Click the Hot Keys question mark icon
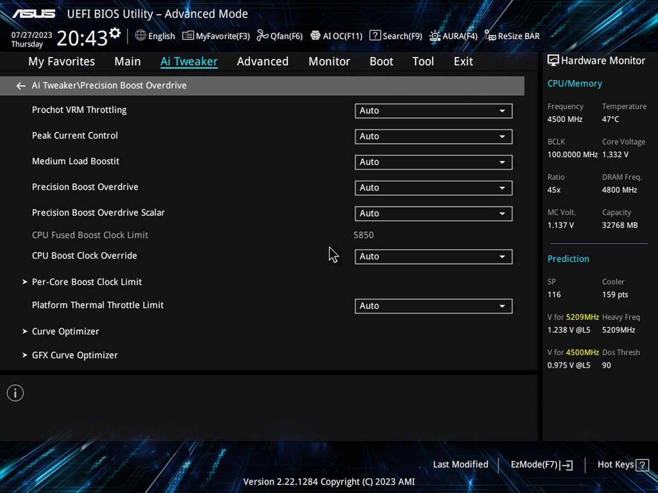 [642, 465]
